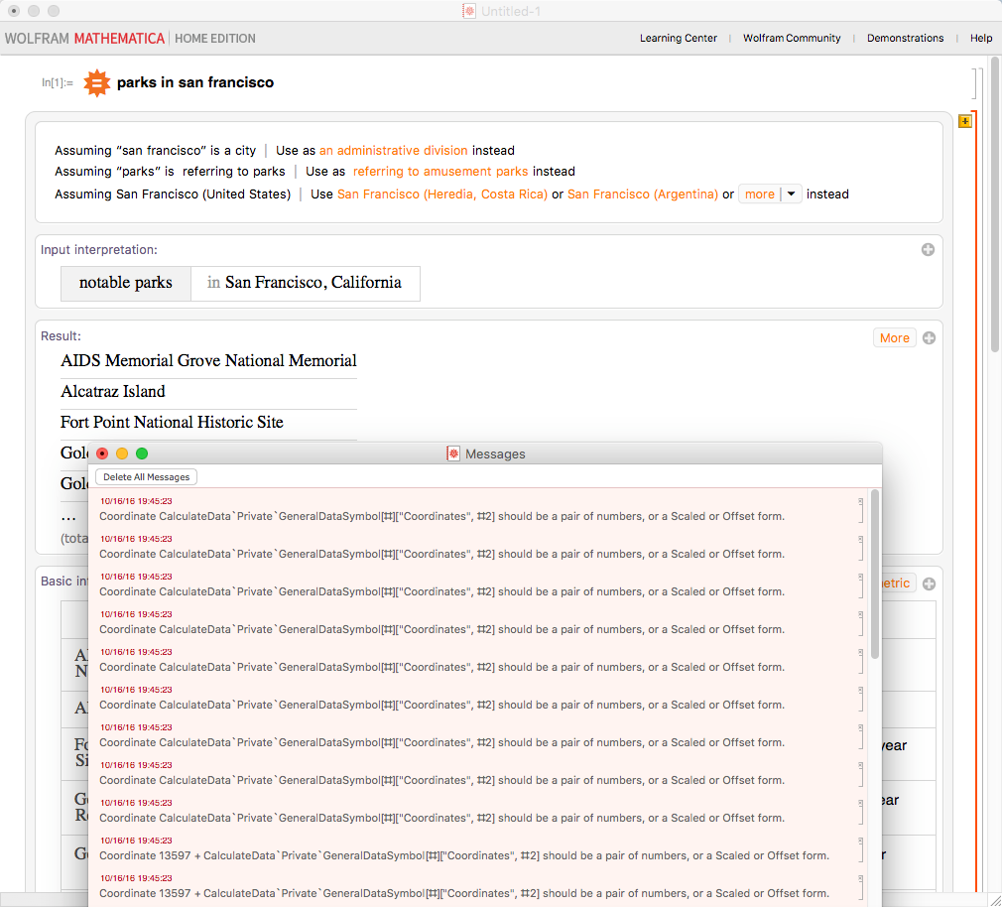Close the Messages window
The width and height of the screenshot is (1002, 907).
click(x=102, y=453)
